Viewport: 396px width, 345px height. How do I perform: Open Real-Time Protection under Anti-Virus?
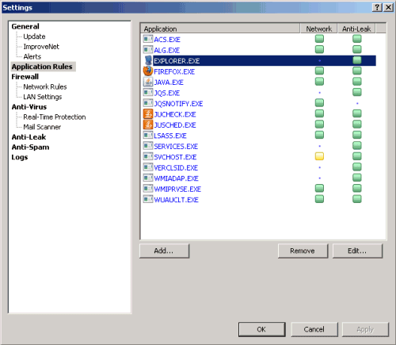click(x=55, y=117)
